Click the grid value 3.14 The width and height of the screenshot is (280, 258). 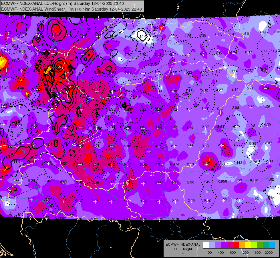tap(234, 71)
